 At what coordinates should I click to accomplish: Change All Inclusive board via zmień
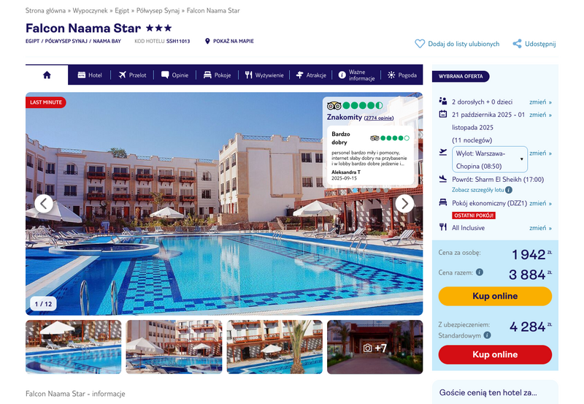[540, 228]
